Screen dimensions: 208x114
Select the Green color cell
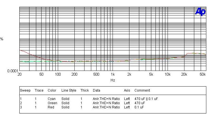coord(52,103)
